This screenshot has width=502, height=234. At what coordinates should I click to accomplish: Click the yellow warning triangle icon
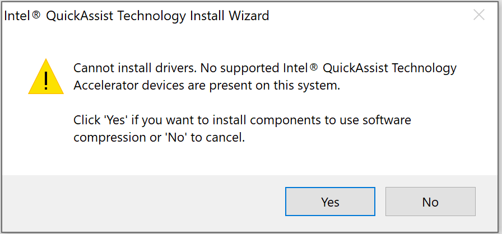tap(46, 78)
